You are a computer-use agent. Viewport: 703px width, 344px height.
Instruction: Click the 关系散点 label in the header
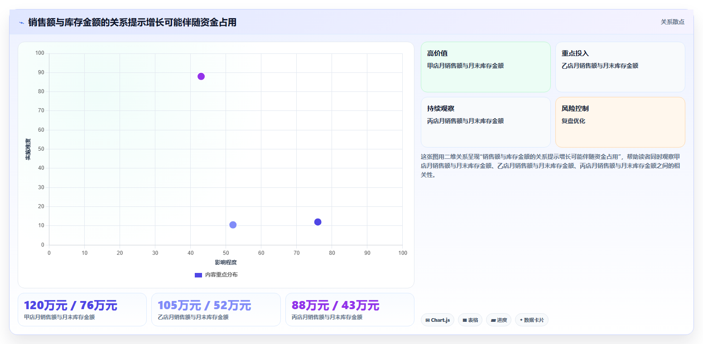672,22
